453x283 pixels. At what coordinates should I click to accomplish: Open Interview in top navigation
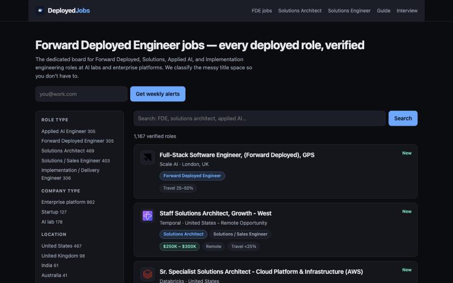pyautogui.click(x=407, y=11)
